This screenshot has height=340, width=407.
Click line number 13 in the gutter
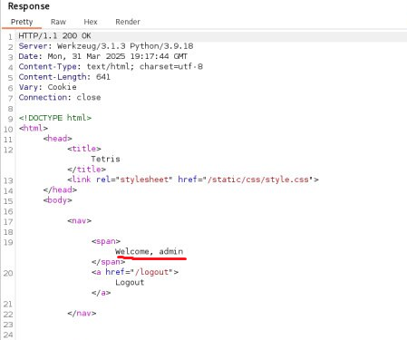[x=8, y=180]
